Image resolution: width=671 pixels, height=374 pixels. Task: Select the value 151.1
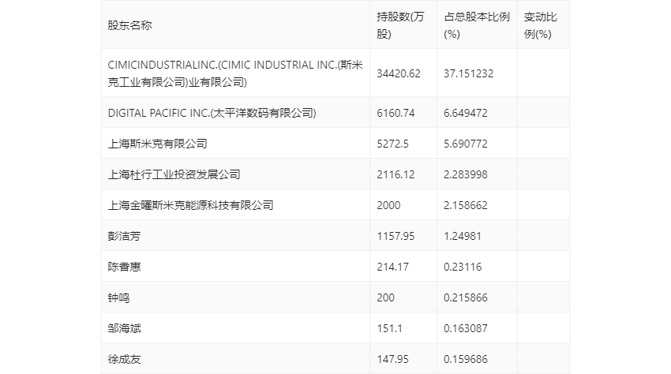tap(389, 329)
